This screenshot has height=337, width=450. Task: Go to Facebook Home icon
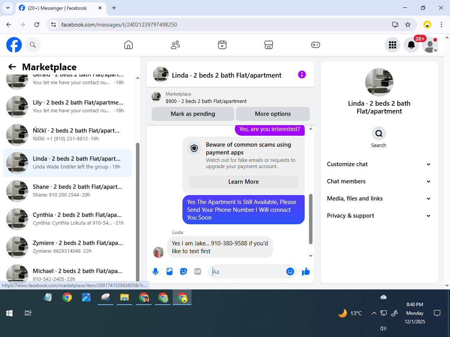click(x=128, y=45)
